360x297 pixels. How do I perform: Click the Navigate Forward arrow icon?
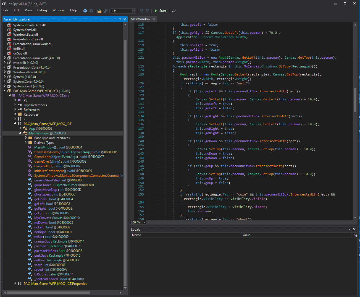tap(91, 11)
